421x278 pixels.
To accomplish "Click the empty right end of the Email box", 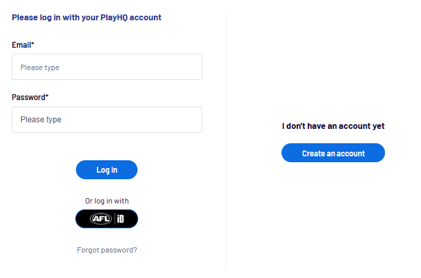I will click(187, 67).
